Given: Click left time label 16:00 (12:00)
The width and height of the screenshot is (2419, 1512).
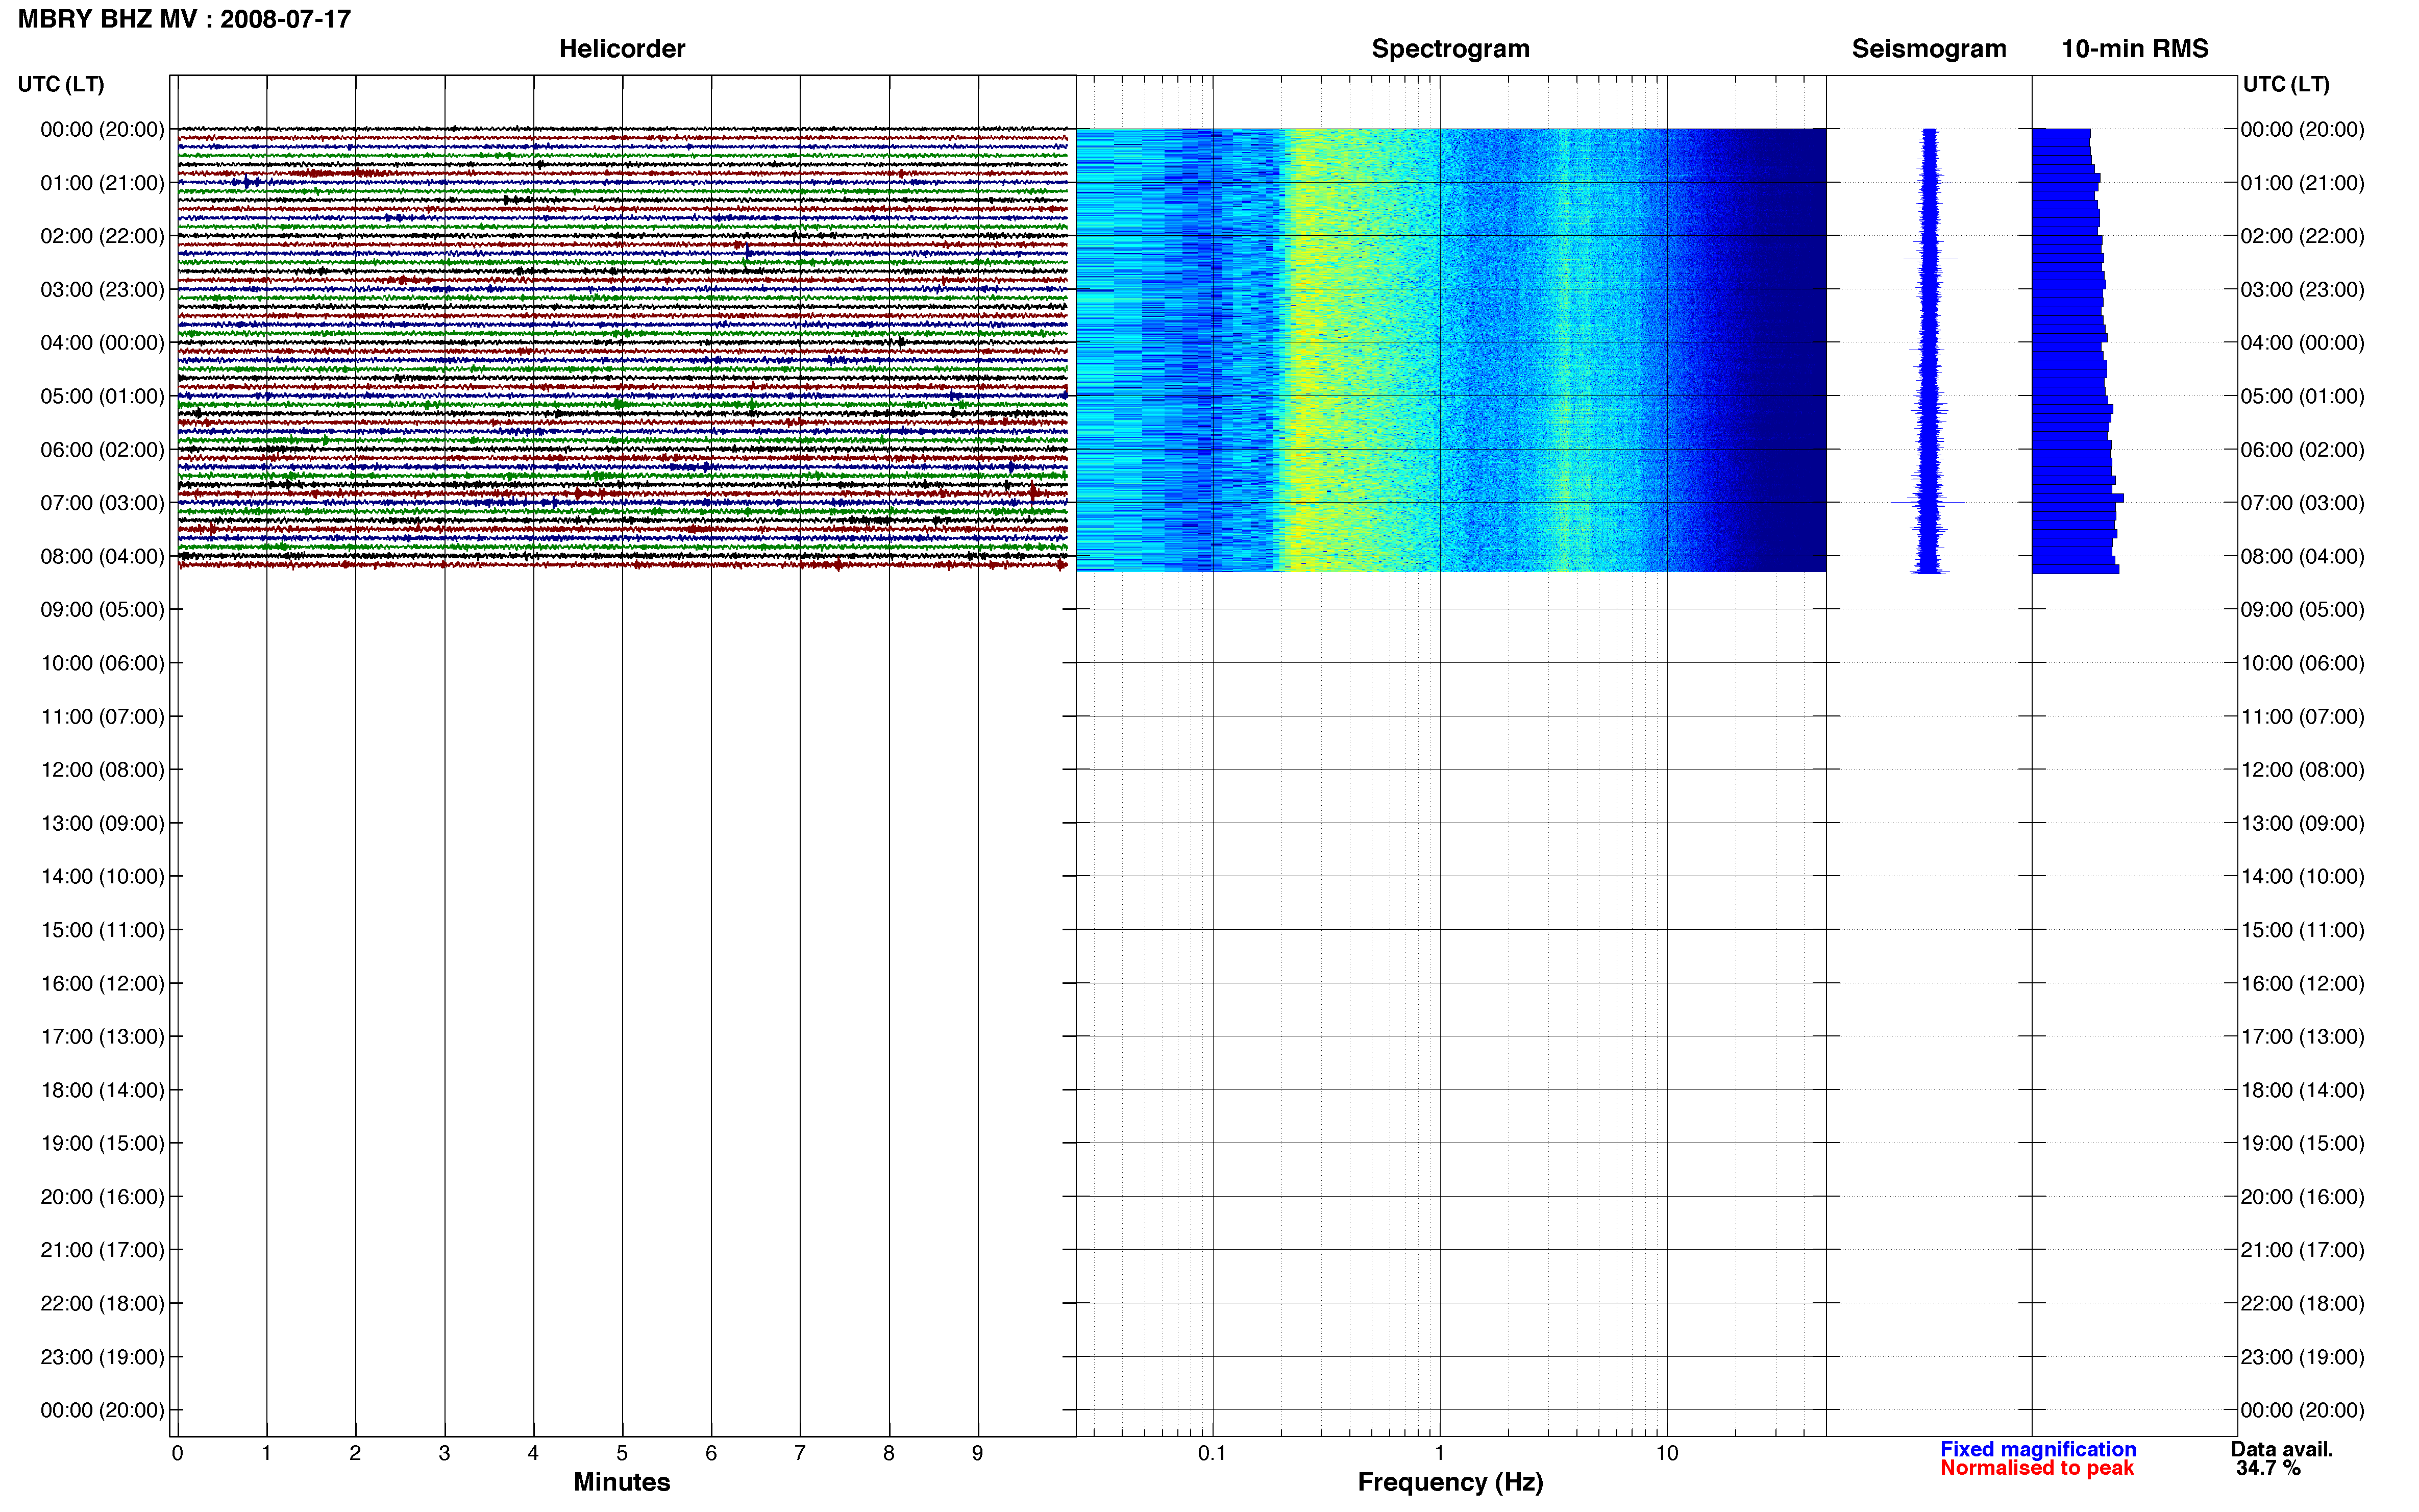Looking at the screenshot, I should tap(102, 983).
